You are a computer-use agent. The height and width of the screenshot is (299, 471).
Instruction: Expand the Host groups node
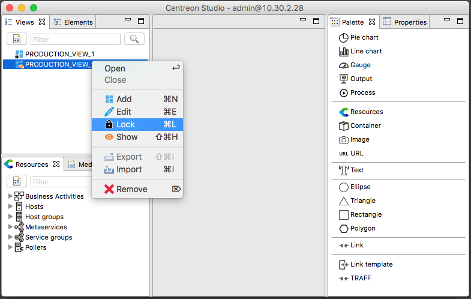pyautogui.click(x=10, y=217)
